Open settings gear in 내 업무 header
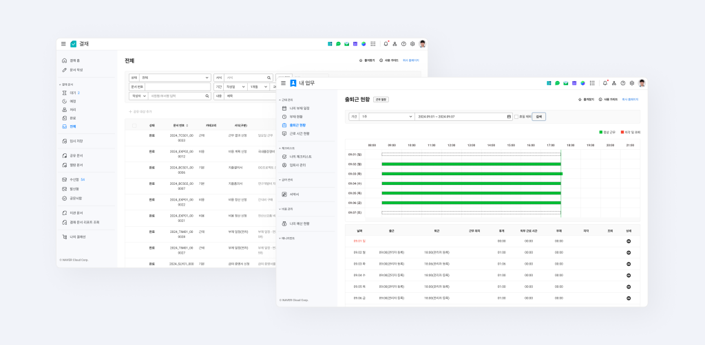 [x=631, y=83]
